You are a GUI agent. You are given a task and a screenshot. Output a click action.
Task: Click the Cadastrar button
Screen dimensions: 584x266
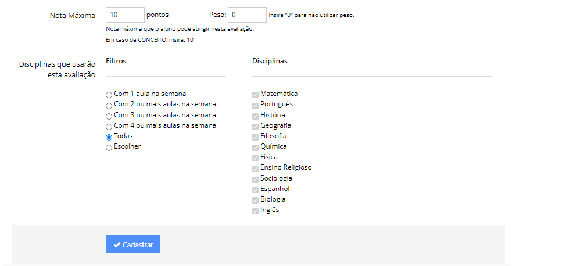click(x=133, y=245)
